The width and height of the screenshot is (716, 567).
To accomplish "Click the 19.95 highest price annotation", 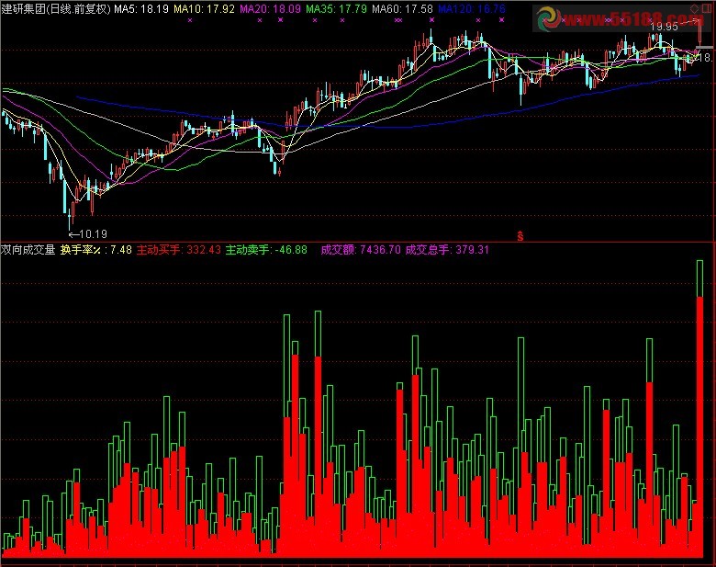I will click(664, 27).
